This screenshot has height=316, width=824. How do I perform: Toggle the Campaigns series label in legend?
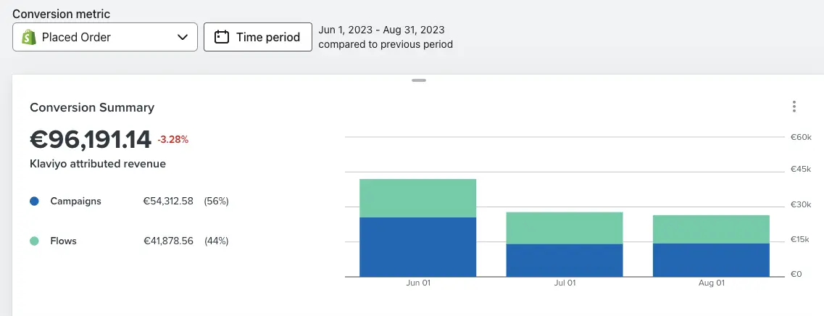(75, 201)
